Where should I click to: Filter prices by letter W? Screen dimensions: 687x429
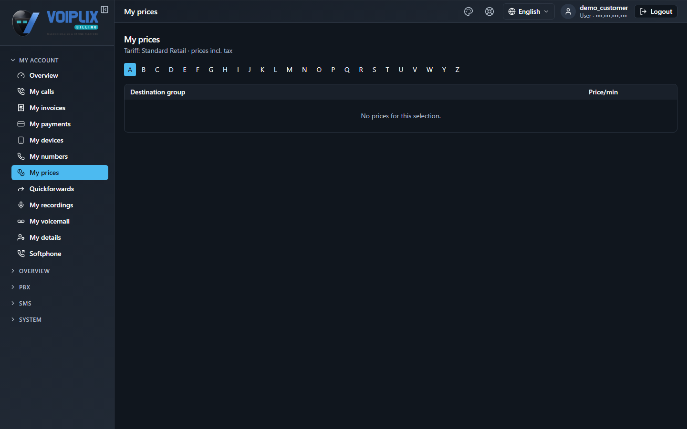click(x=429, y=70)
